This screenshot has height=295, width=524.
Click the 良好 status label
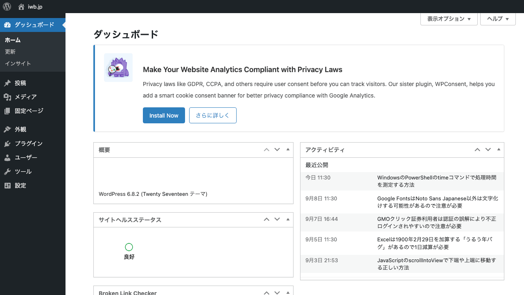pyautogui.click(x=129, y=257)
